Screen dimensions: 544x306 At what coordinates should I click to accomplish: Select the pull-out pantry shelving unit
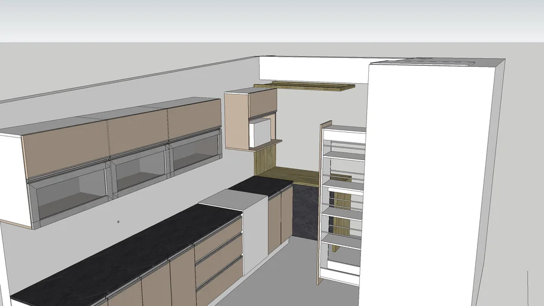(343, 203)
